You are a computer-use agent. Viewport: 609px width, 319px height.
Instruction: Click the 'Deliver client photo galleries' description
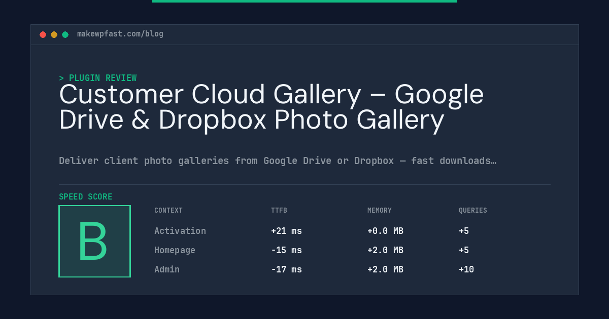click(x=278, y=161)
